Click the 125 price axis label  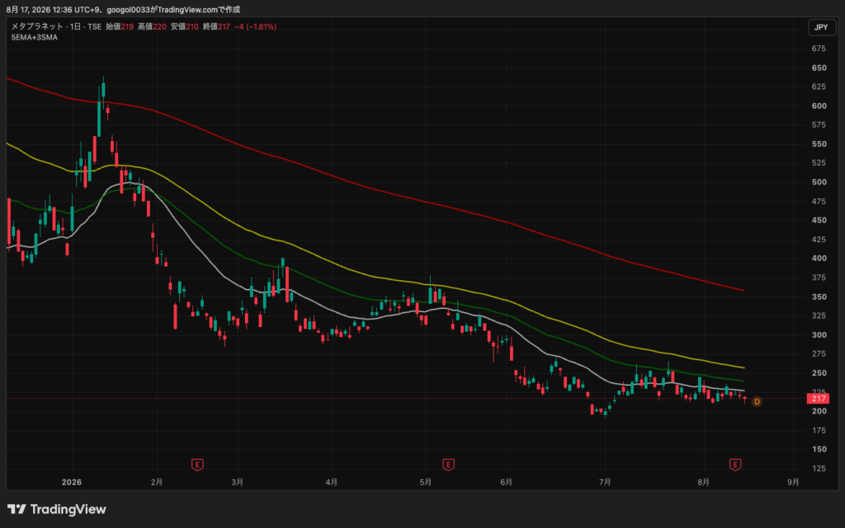tap(819, 469)
